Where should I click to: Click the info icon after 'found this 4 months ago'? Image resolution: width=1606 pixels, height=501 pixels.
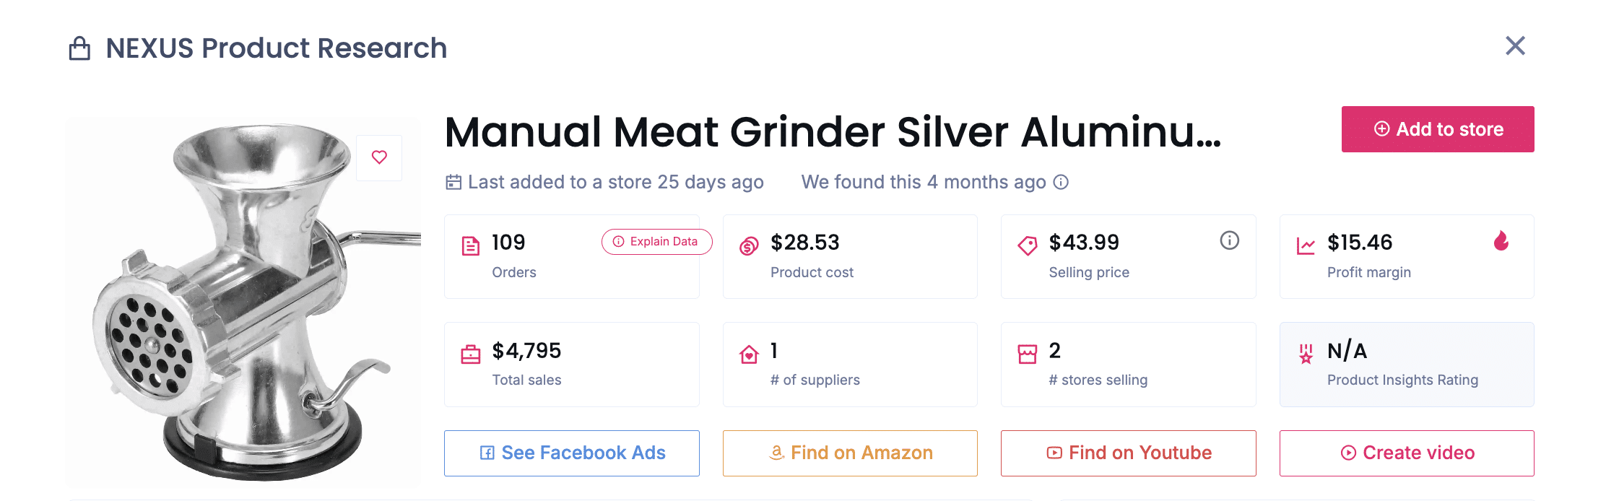coord(1061,182)
